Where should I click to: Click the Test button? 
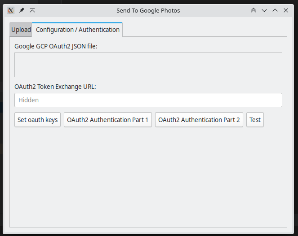pyautogui.click(x=255, y=120)
